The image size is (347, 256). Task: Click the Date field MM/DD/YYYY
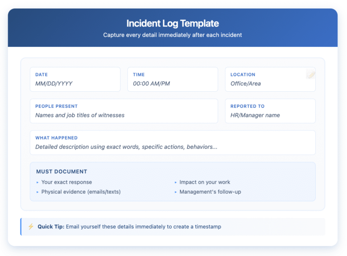75,79
